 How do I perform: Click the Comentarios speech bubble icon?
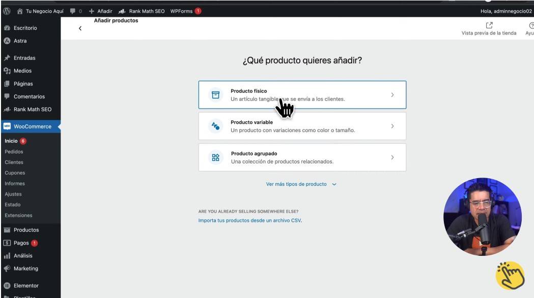[x=7, y=96]
